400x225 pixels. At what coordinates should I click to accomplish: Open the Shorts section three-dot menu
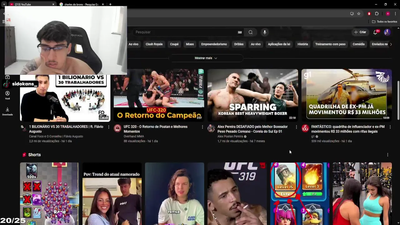click(x=387, y=155)
